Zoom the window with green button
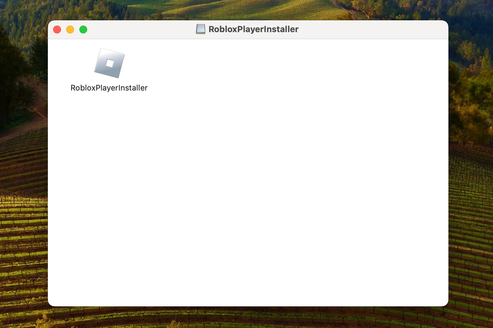Screen dimensions: 493x328 click(x=83, y=30)
